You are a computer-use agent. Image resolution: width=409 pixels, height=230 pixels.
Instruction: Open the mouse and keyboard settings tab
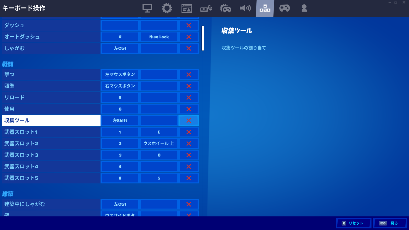(x=206, y=8)
